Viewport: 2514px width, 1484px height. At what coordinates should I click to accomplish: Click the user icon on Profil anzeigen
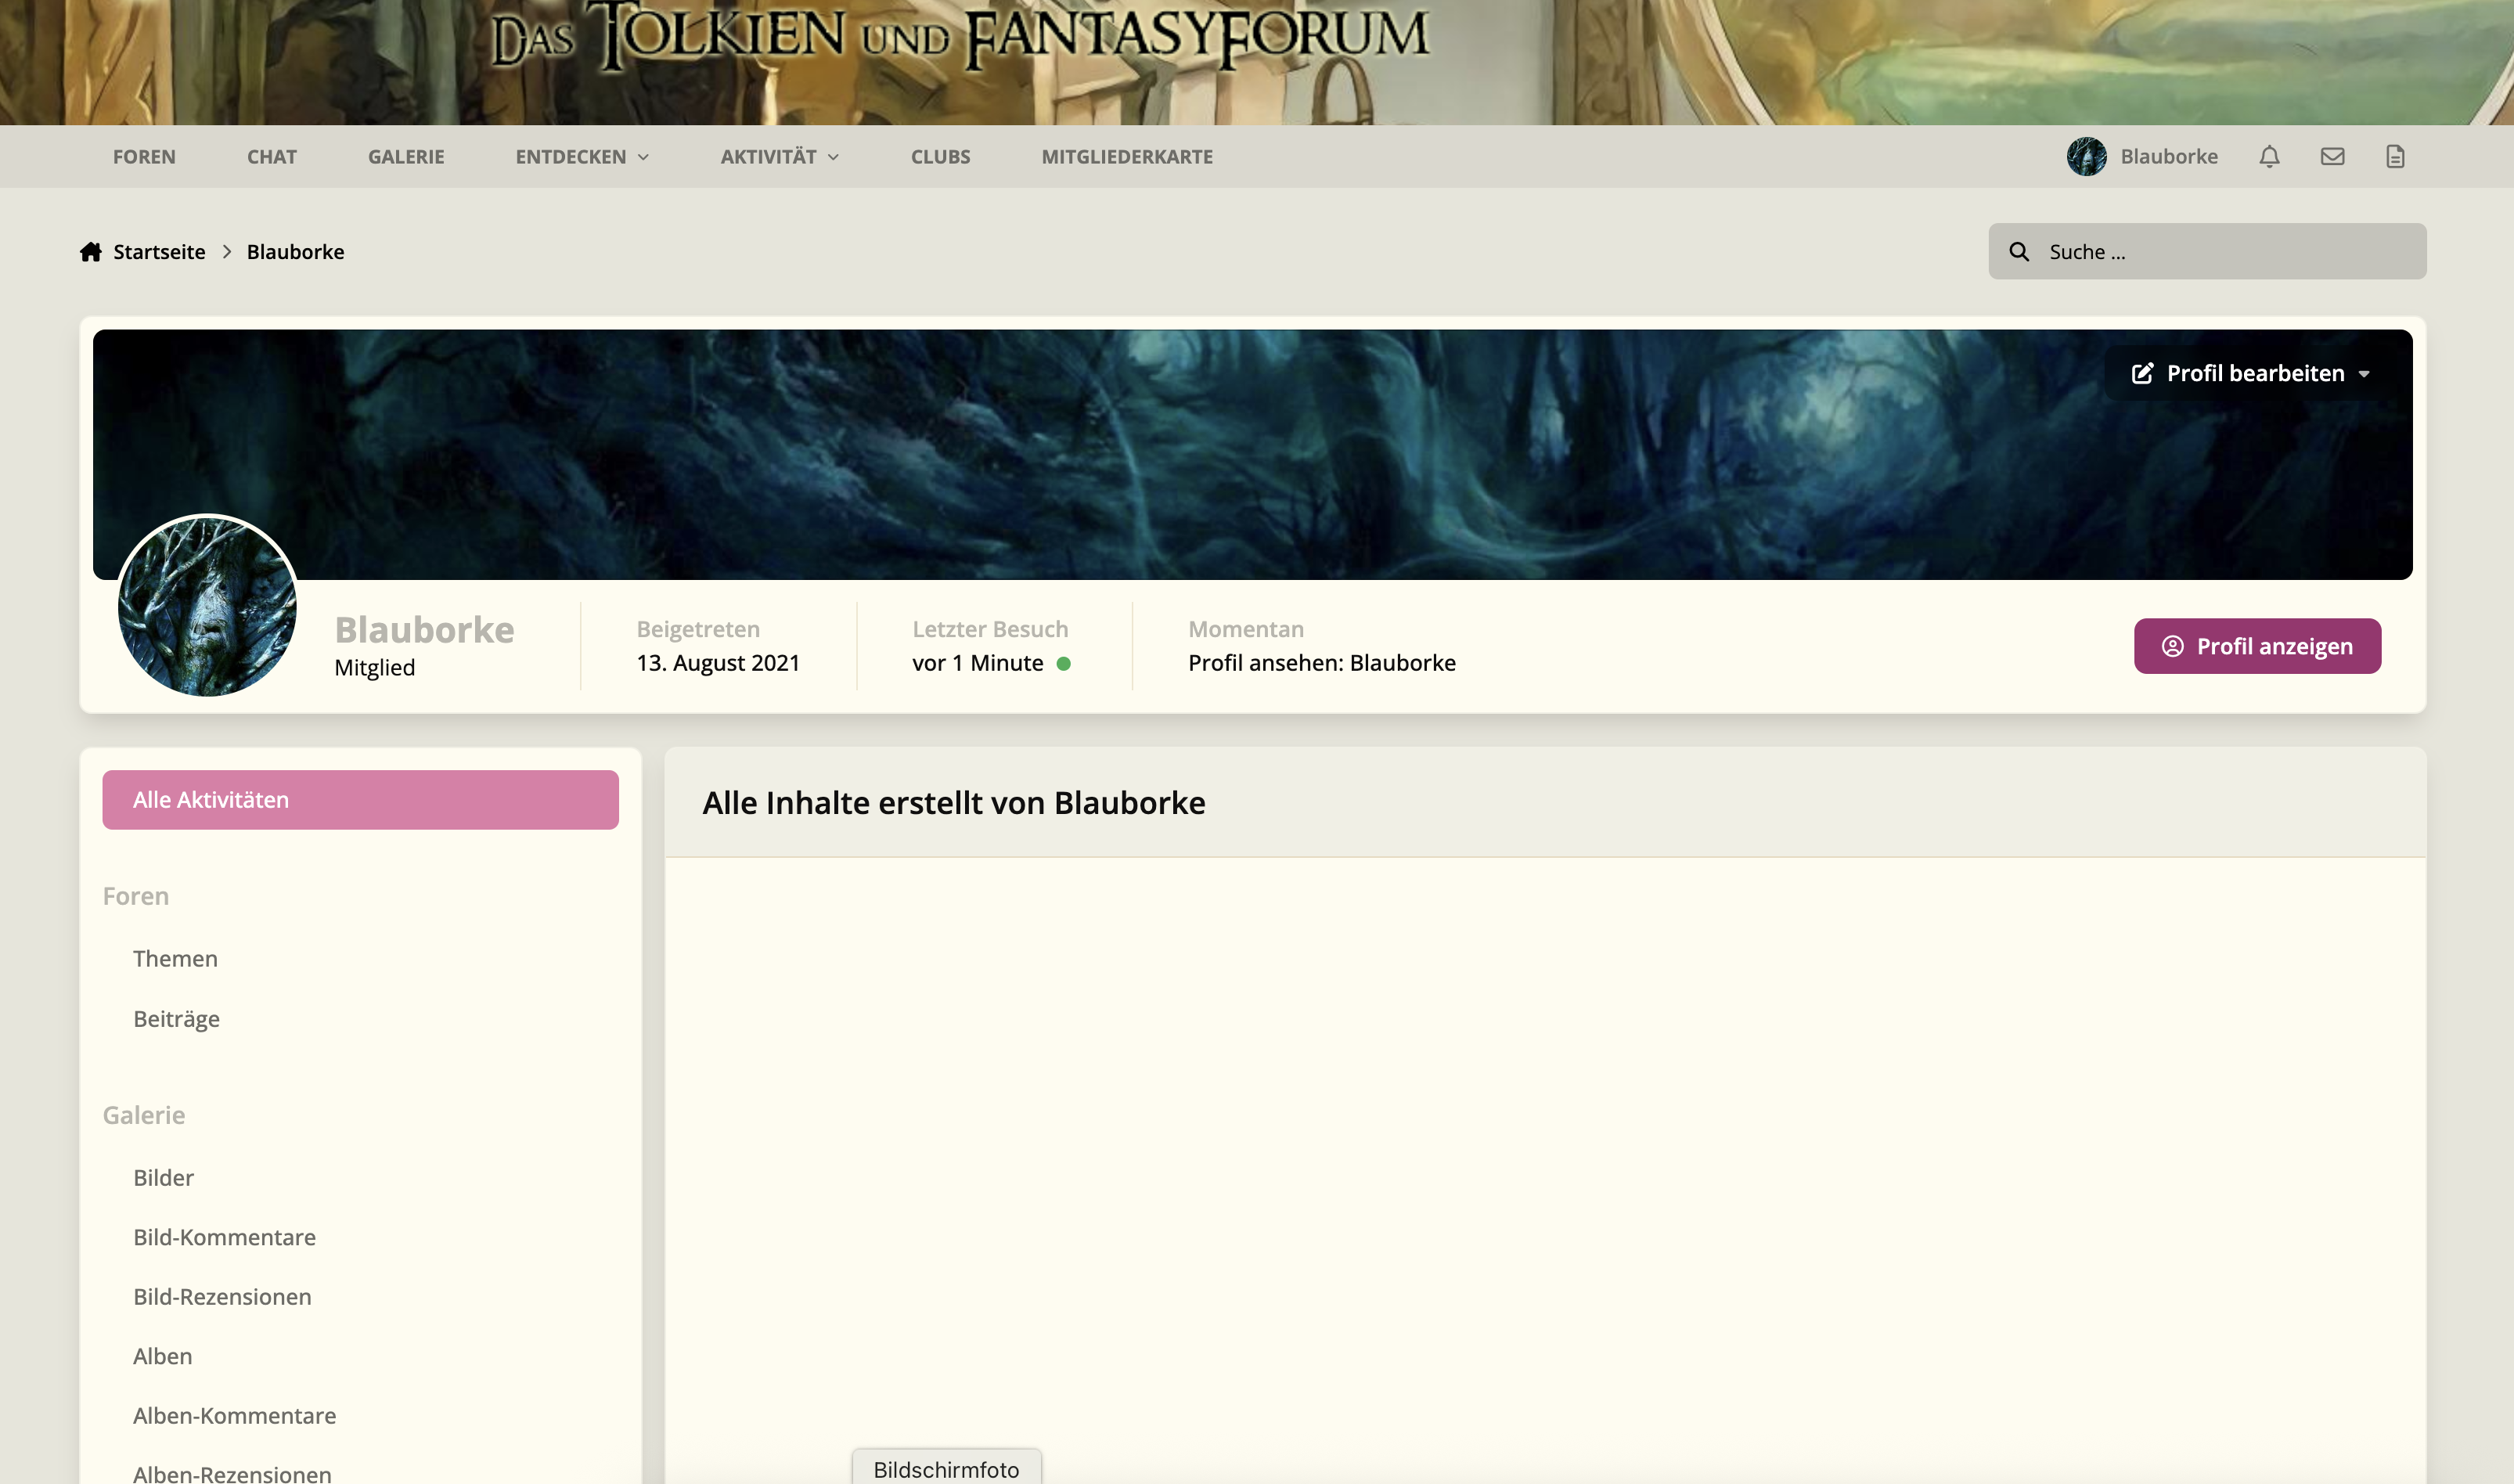tap(2172, 647)
